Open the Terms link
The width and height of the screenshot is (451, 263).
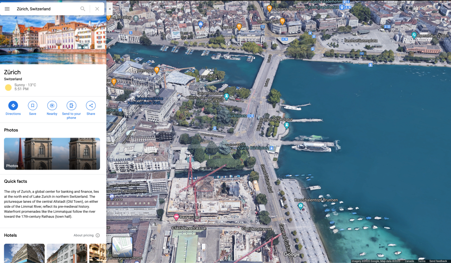[x=421, y=261]
